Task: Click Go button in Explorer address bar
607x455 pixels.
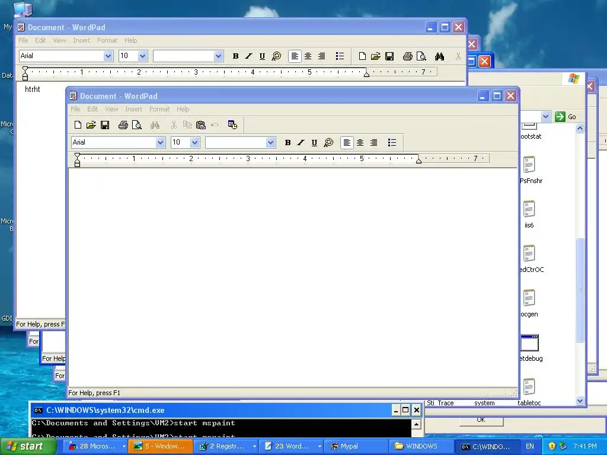Action: 566,117
